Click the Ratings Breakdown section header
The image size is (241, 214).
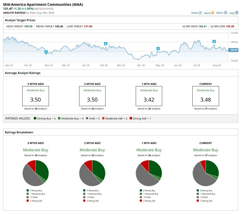[19, 132]
